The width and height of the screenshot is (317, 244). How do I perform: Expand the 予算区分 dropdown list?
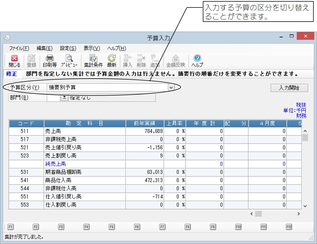point(171,88)
